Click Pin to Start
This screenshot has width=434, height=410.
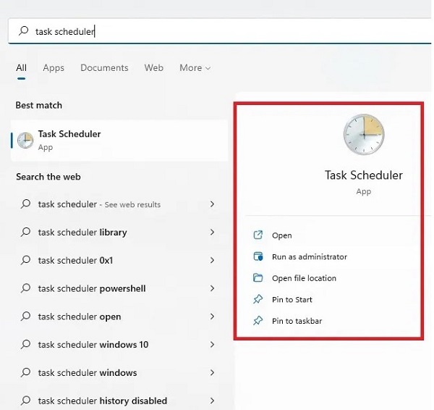click(292, 299)
